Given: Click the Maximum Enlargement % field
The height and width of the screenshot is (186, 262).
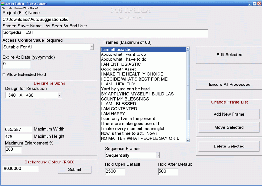Looking at the screenshot, I should click(x=13, y=149).
